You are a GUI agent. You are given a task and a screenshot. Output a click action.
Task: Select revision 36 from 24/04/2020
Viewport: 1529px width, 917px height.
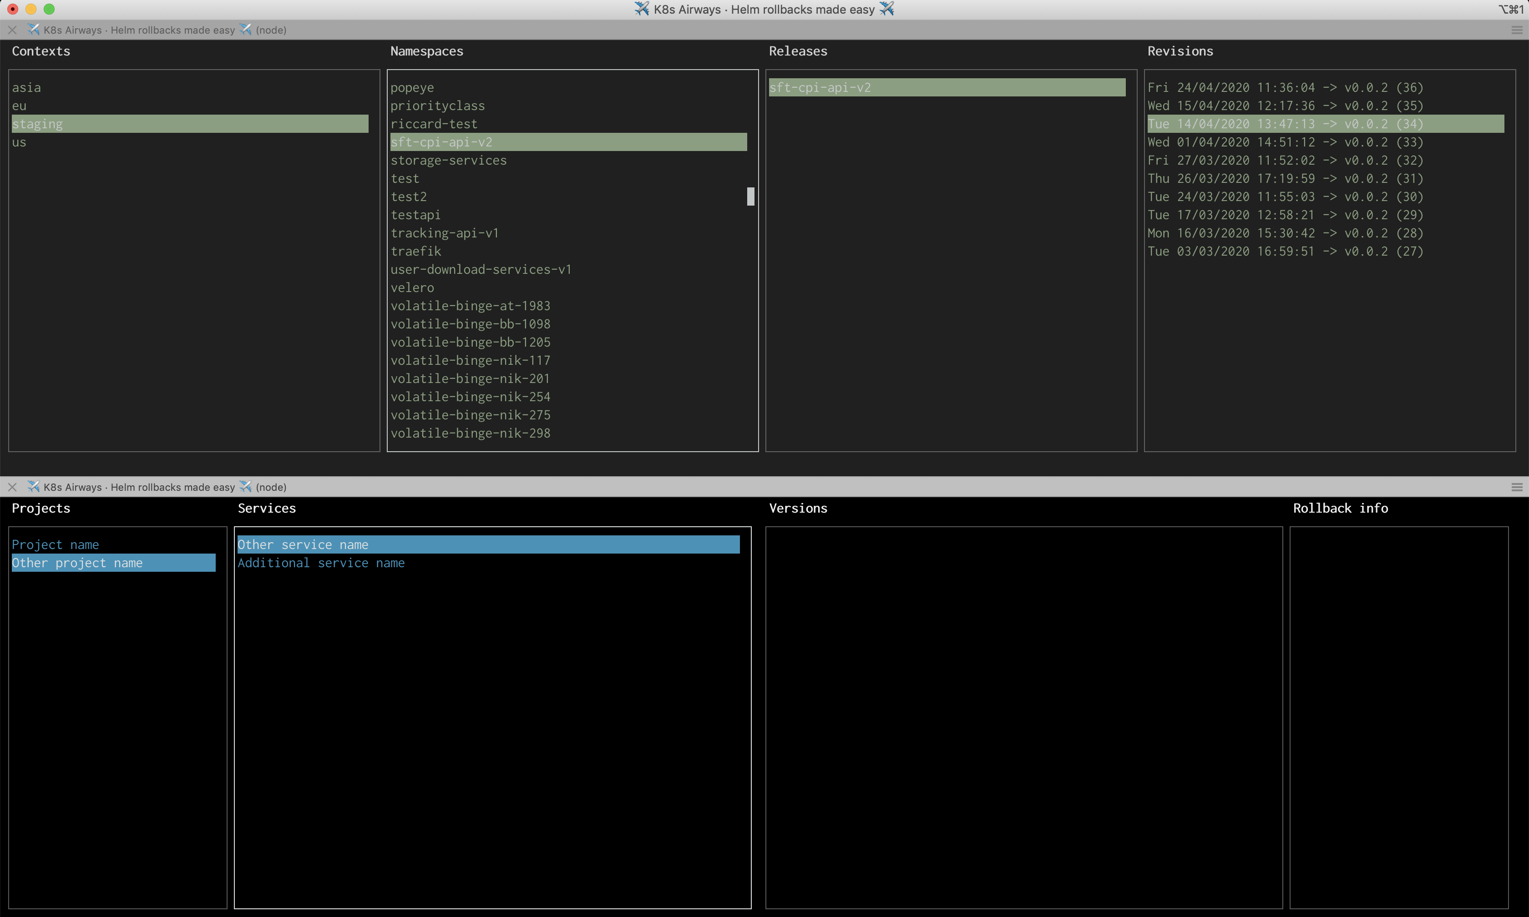tap(1285, 88)
